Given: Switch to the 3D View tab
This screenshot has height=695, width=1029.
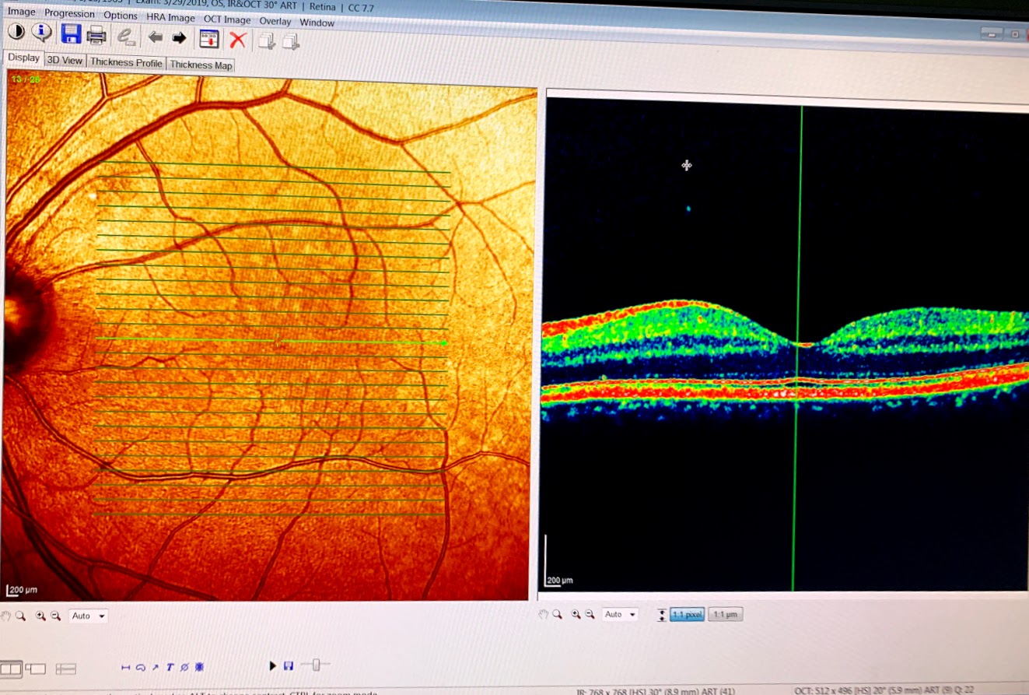Looking at the screenshot, I should tap(65, 60).
